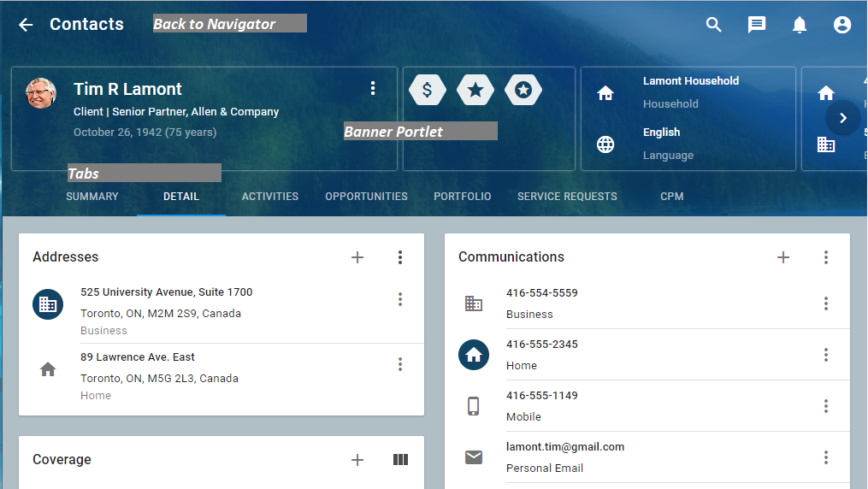Click the dollar sign hexagon badge
The image size is (868, 489).
[x=428, y=90]
